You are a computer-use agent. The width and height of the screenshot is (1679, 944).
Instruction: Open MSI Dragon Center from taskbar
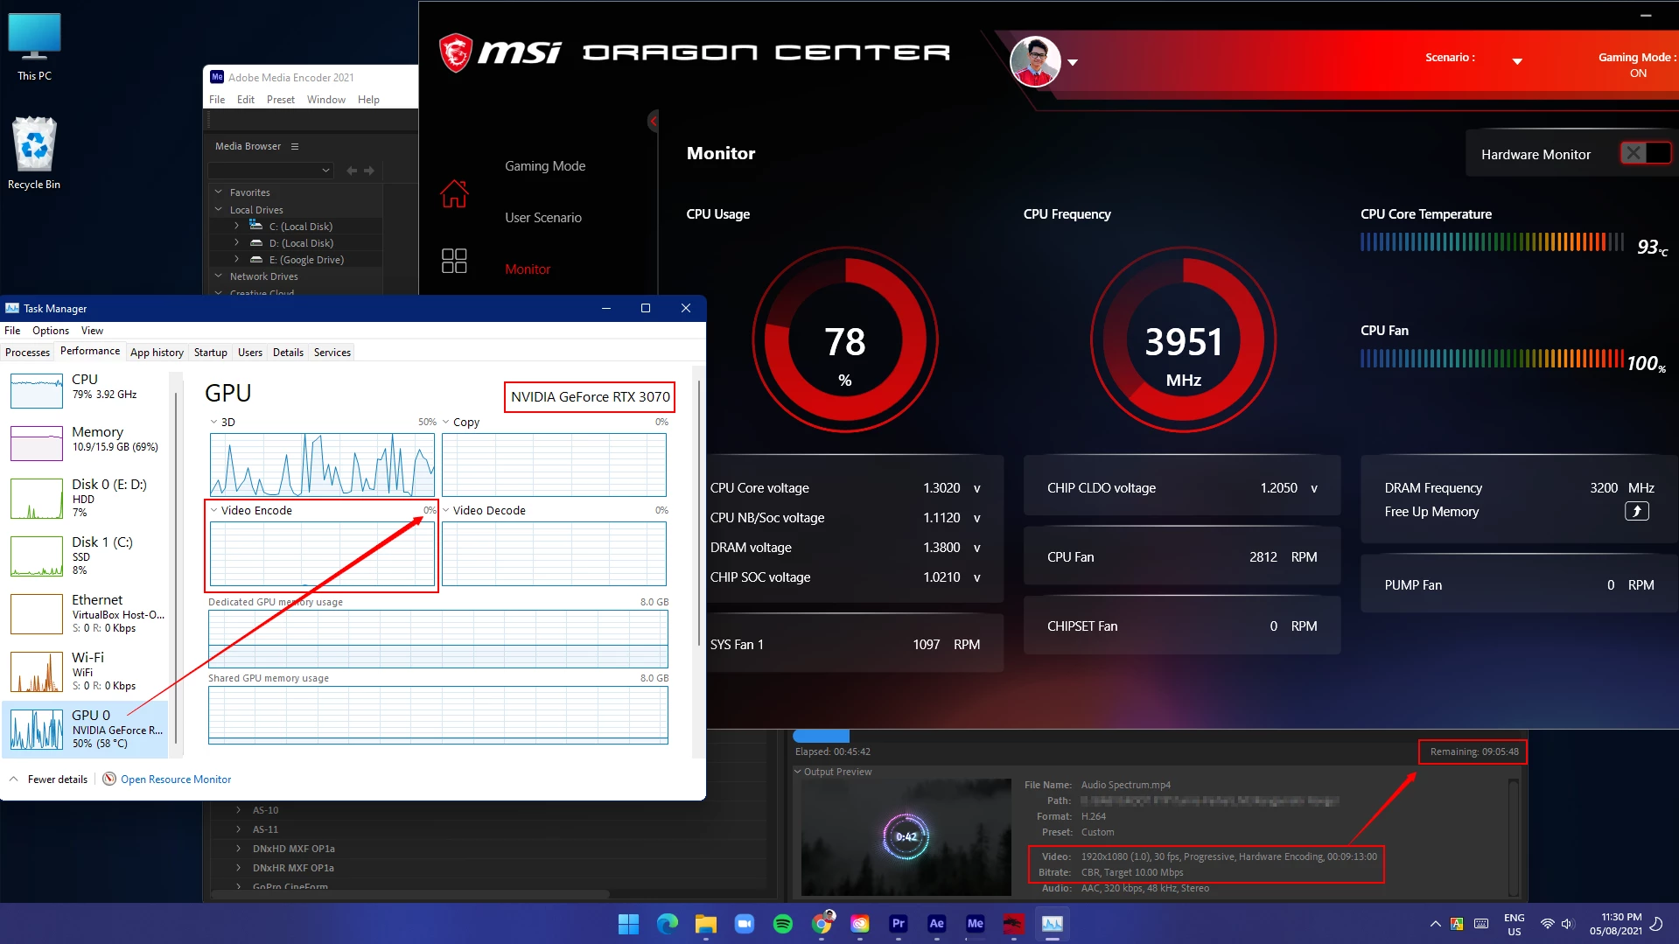[1013, 924]
